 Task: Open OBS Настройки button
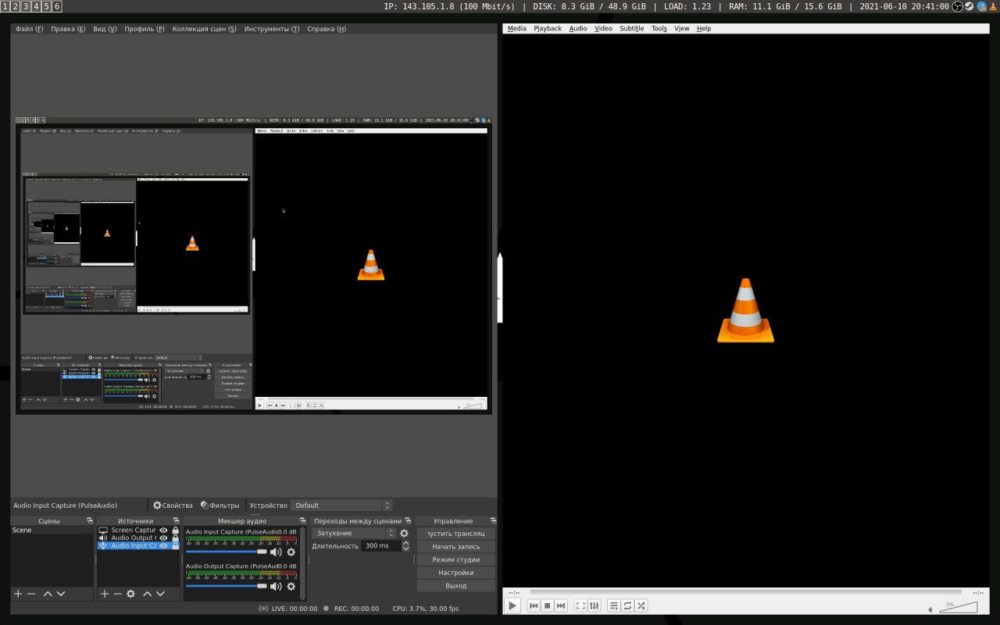tap(456, 573)
